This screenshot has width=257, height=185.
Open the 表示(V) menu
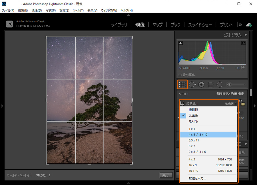tap(92, 11)
